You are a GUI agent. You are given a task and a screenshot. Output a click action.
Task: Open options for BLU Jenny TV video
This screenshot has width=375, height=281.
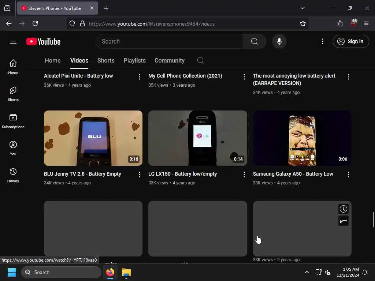(x=140, y=175)
